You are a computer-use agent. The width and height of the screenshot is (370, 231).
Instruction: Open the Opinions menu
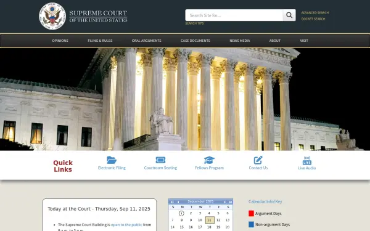point(60,41)
